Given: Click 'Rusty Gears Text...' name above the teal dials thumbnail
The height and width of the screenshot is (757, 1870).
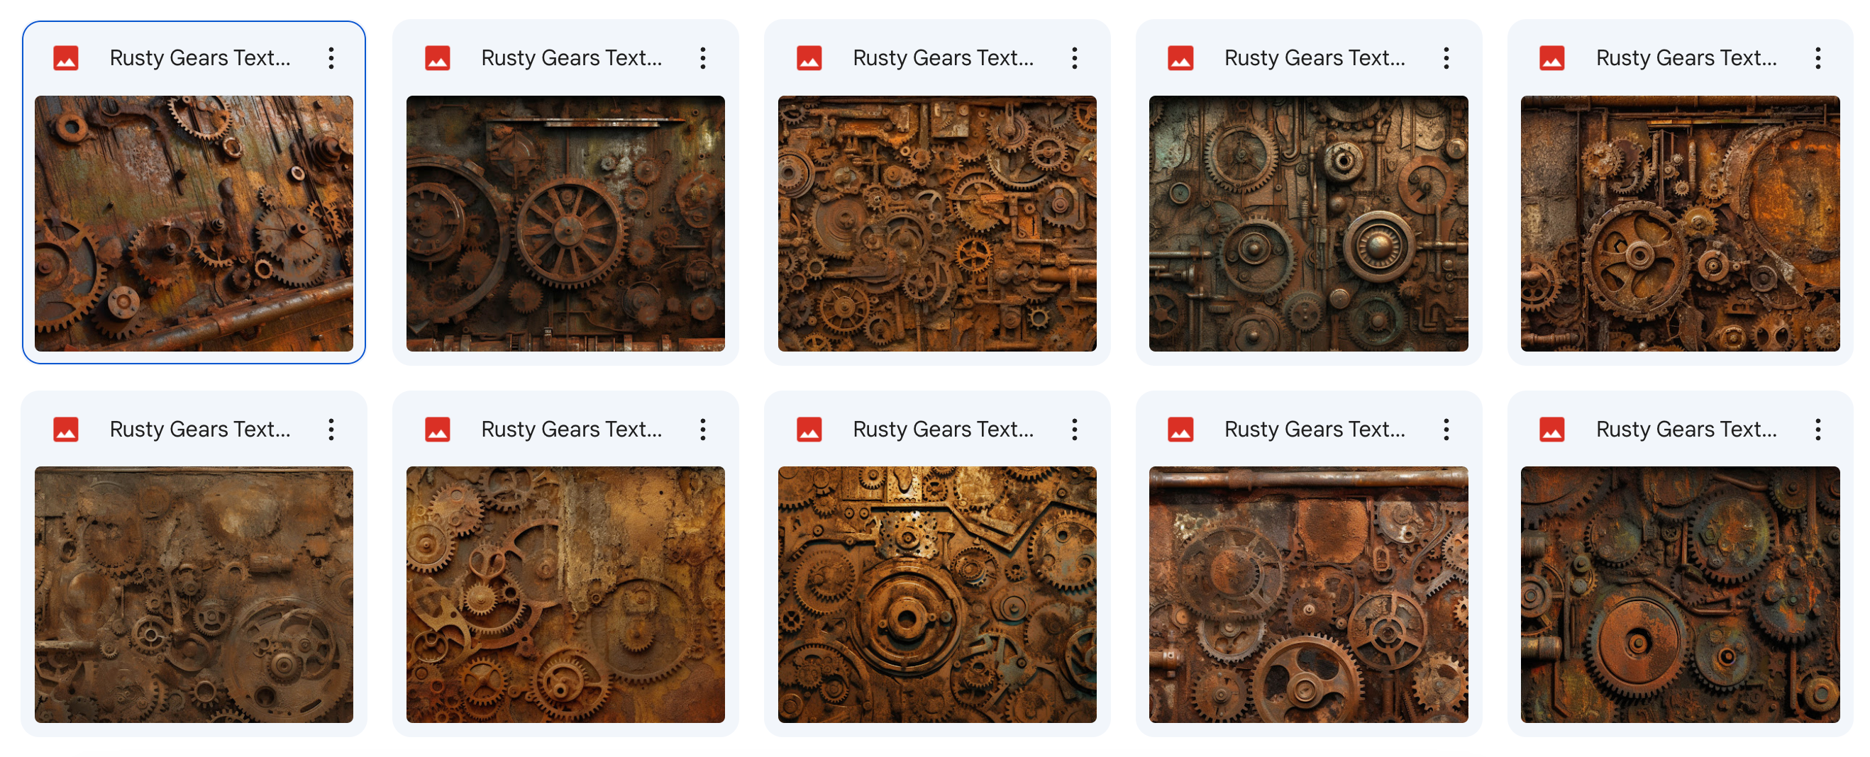Looking at the screenshot, I should (x=1315, y=58).
